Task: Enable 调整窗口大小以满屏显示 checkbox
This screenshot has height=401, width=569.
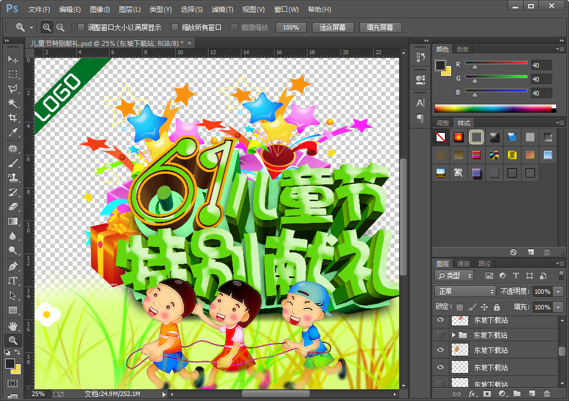Action: point(81,27)
